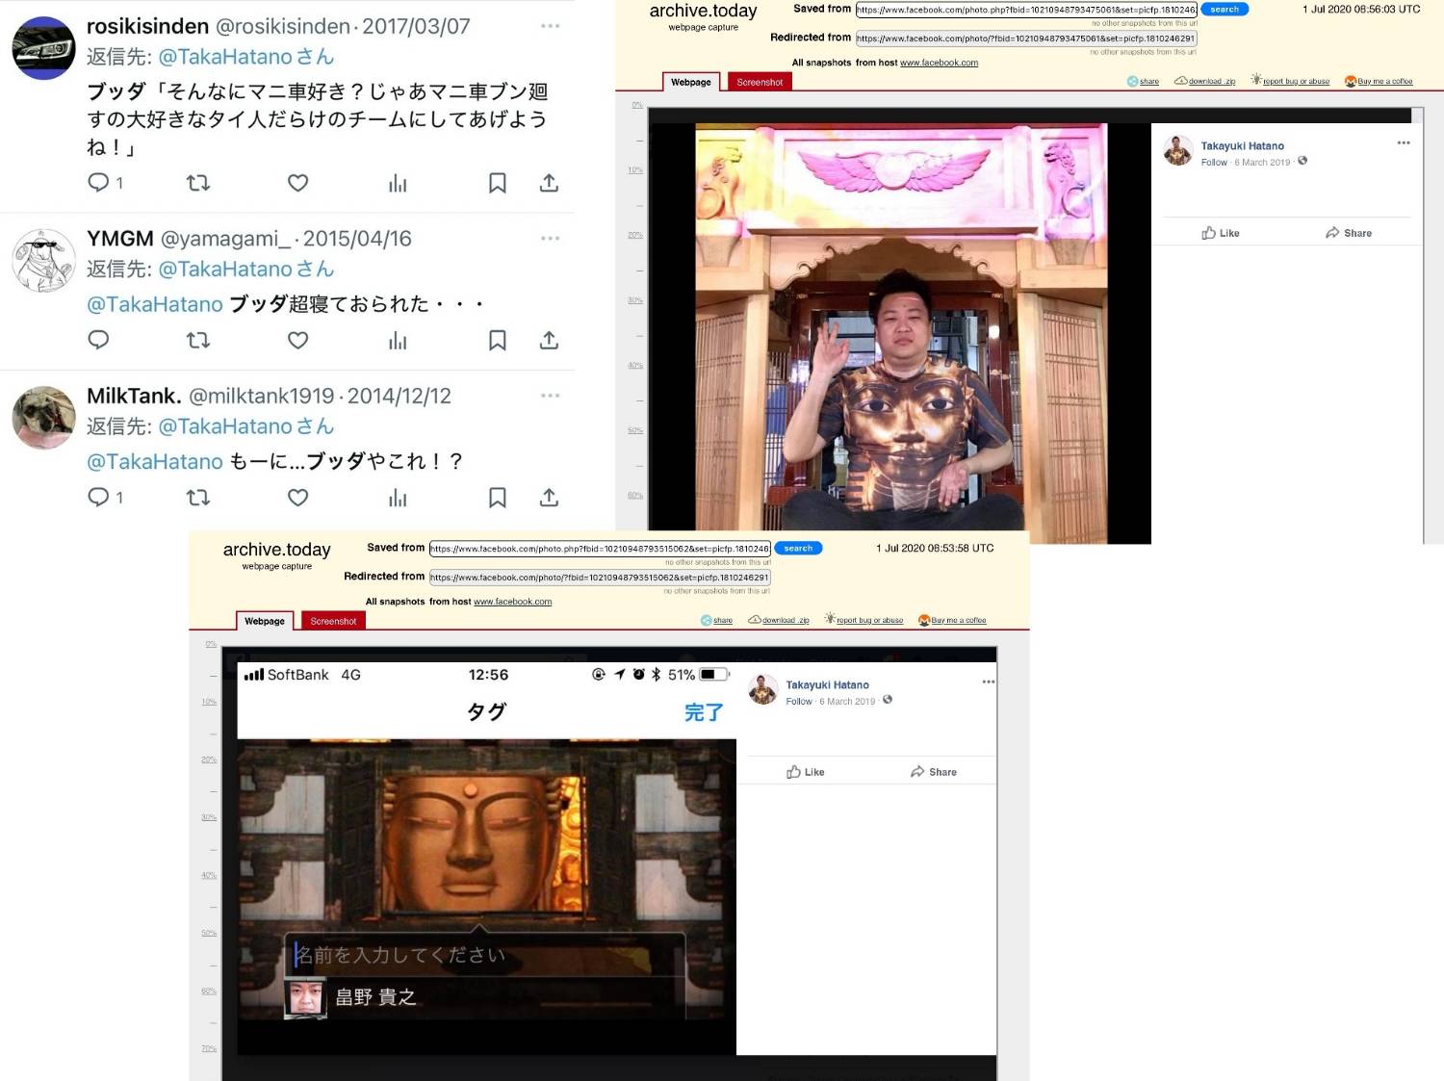Open the www.facebook.com snapshots link in the lower archive
Screen dimensions: 1444x1081
[x=512, y=602]
